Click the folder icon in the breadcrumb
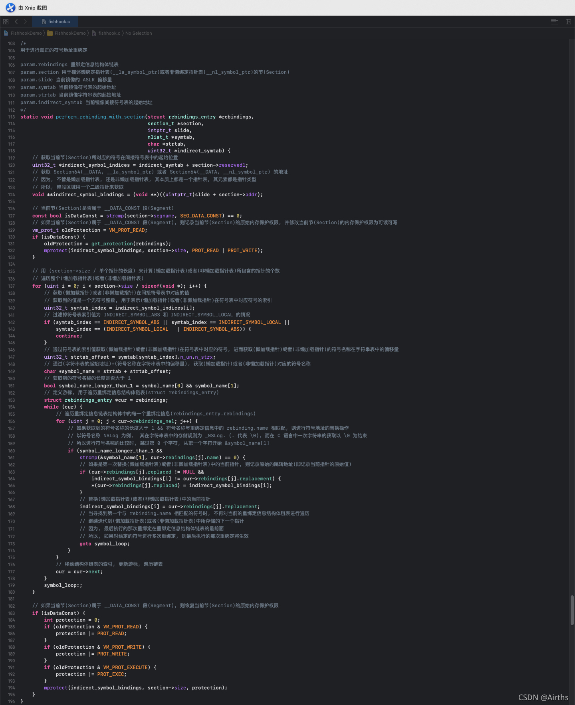The image size is (575, 705). [x=50, y=33]
